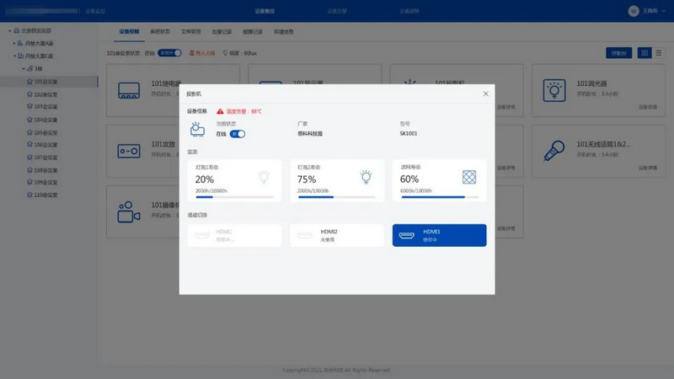Viewport: 674px width, 379px height.
Task: Click the temperature alarm 88℃ text
Action: pyautogui.click(x=243, y=111)
